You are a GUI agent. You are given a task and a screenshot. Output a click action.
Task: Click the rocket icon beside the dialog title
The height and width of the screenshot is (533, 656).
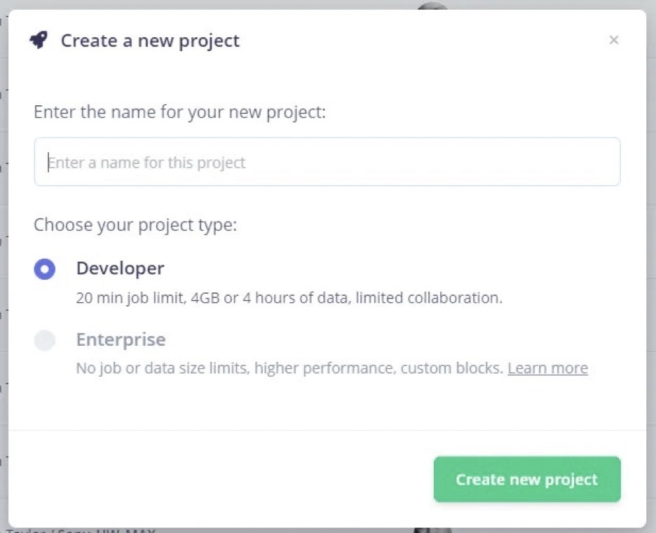(39, 41)
